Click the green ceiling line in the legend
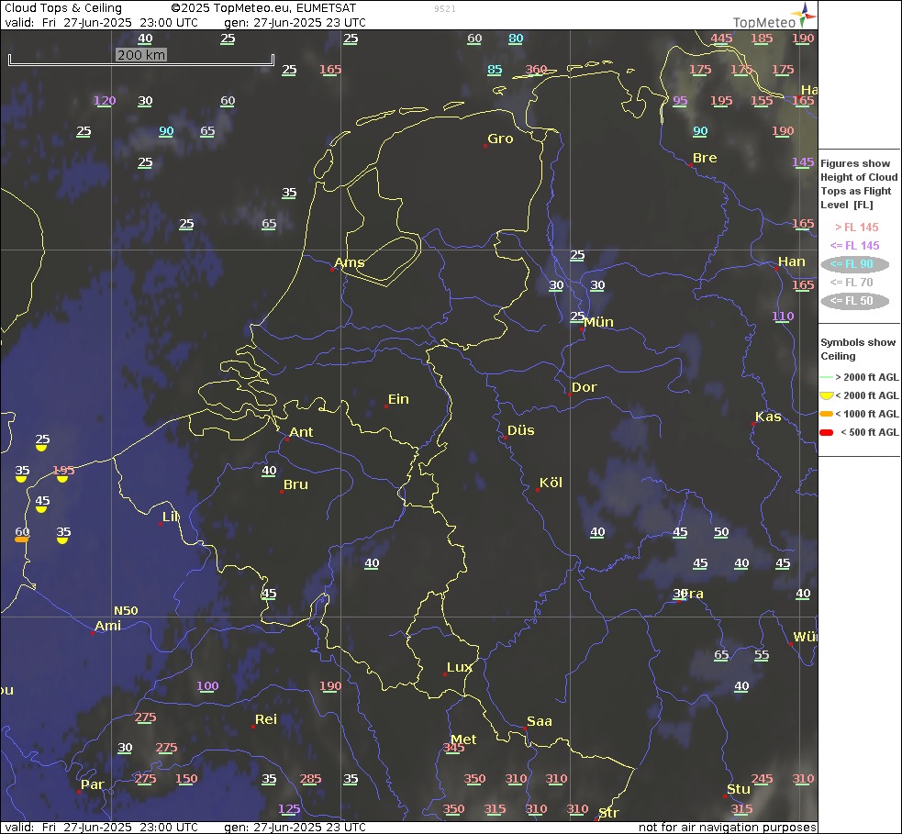 point(827,377)
